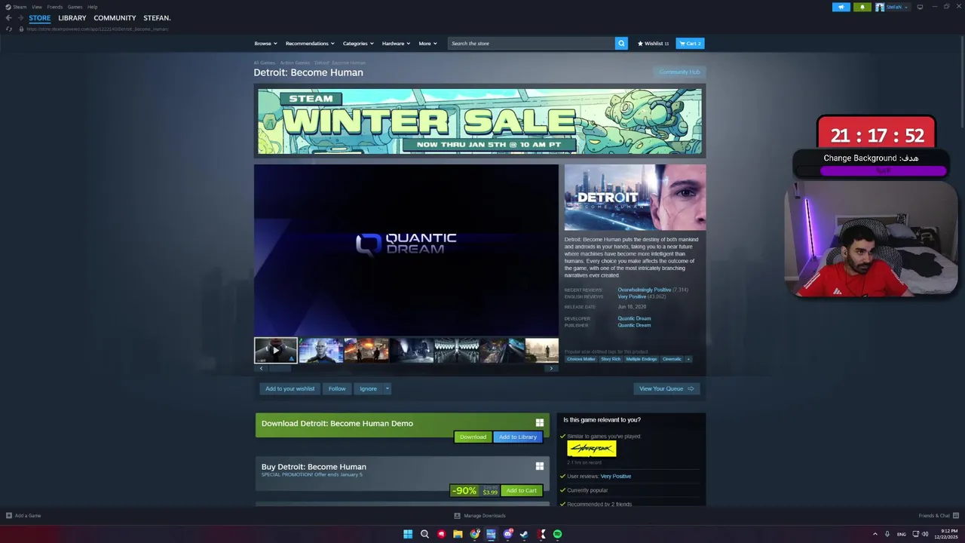Click the Winter Sale banner
Image resolution: width=965 pixels, height=543 pixels.
(479, 121)
